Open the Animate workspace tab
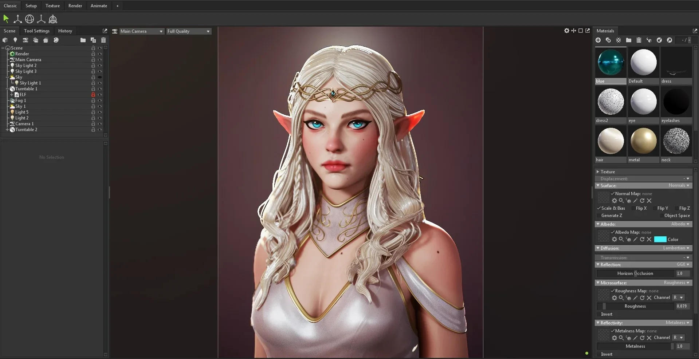This screenshot has width=699, height=359. coord(99,6)
